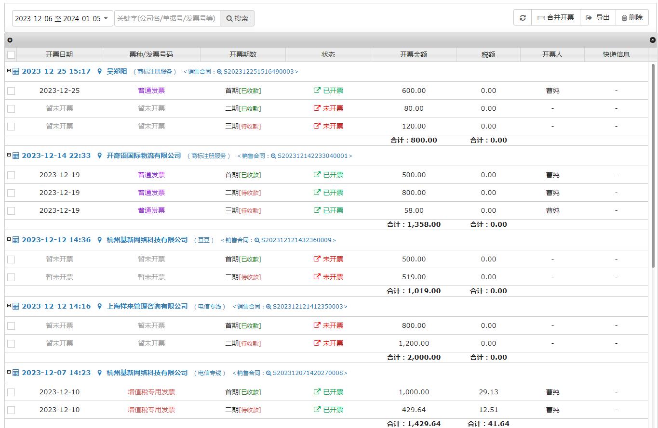Click magnifier icon before contract S202312071420270008
Image resolution: width=658 pixels, height=428 pixels.
click(269, 373)
